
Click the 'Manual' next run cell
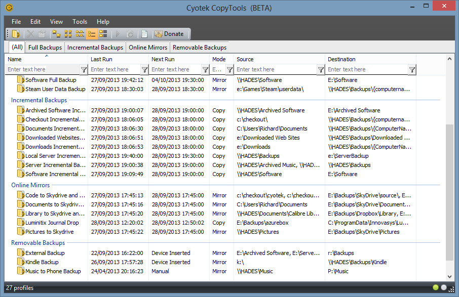point(160,271)
